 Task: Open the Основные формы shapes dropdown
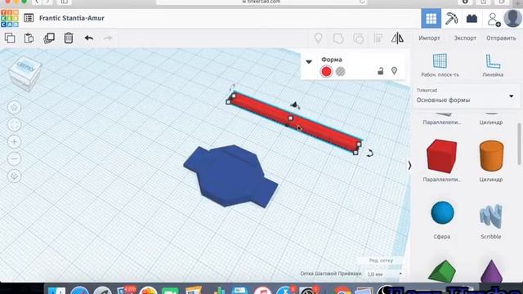point(466,96)
